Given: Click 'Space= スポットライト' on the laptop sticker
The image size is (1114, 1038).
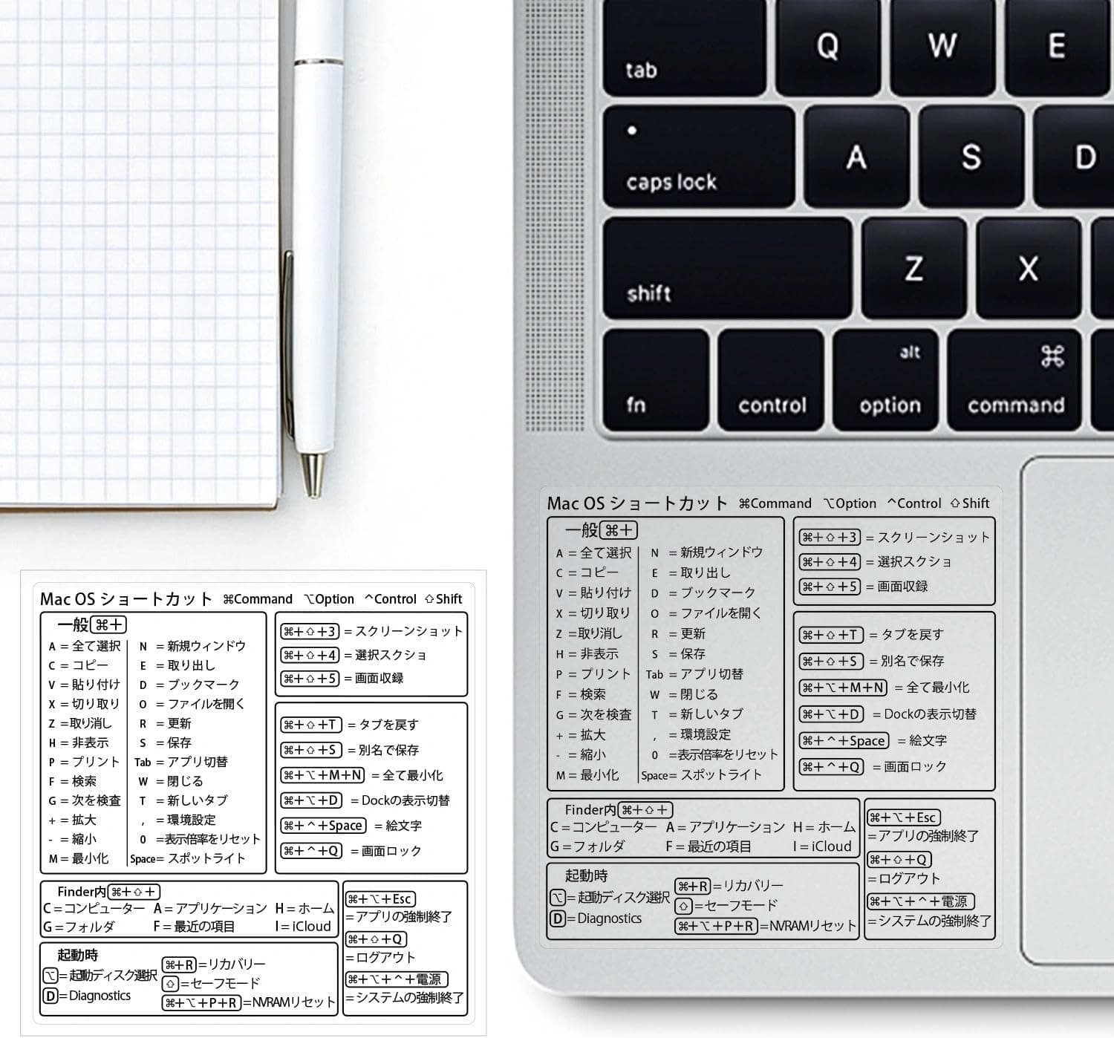Looking at the screenshot, I should pyautogui.click(x=701, y=775).
